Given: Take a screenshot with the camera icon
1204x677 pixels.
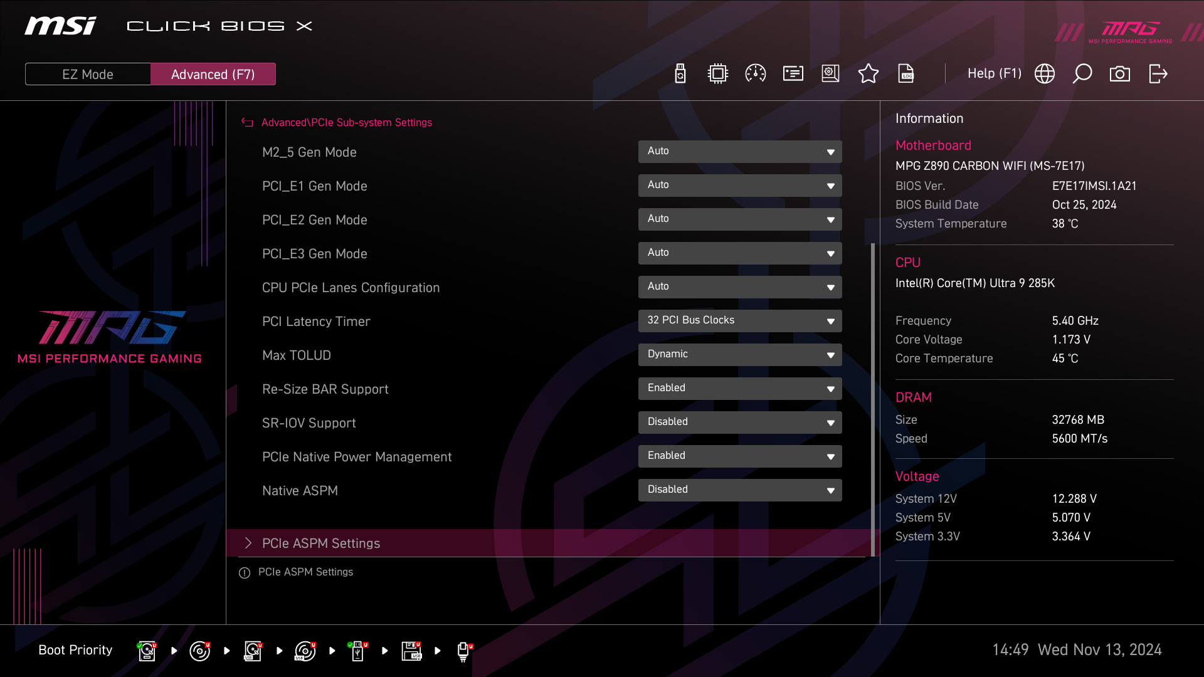Looking at the screenshot, I should click(1119, 74).
